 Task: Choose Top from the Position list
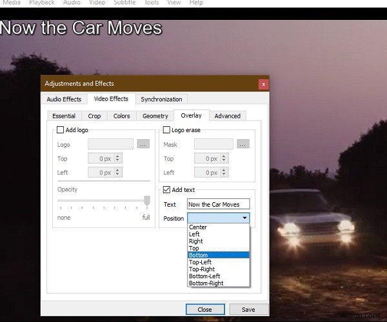pyautogui.click(x=219, y=248)
